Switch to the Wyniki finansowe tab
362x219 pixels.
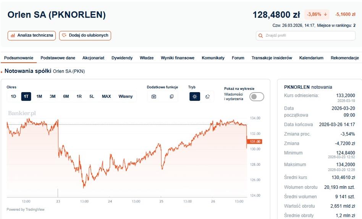(x=178, y=58)
